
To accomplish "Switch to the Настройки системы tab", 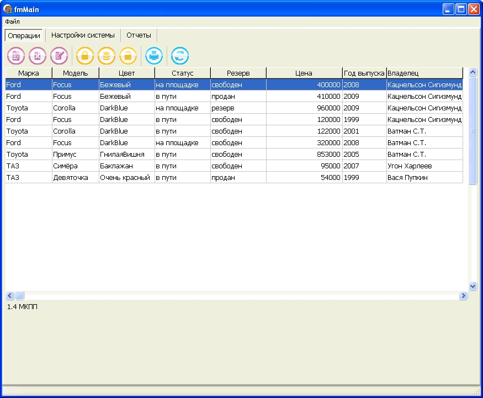I will click(83, 35).
